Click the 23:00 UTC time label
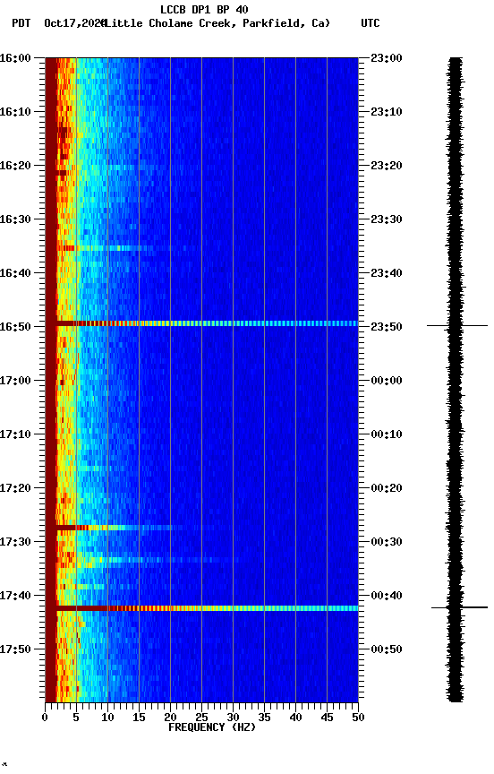Image resolution: width=494 pixels, height=774 pixels. [x=387, y=58]
